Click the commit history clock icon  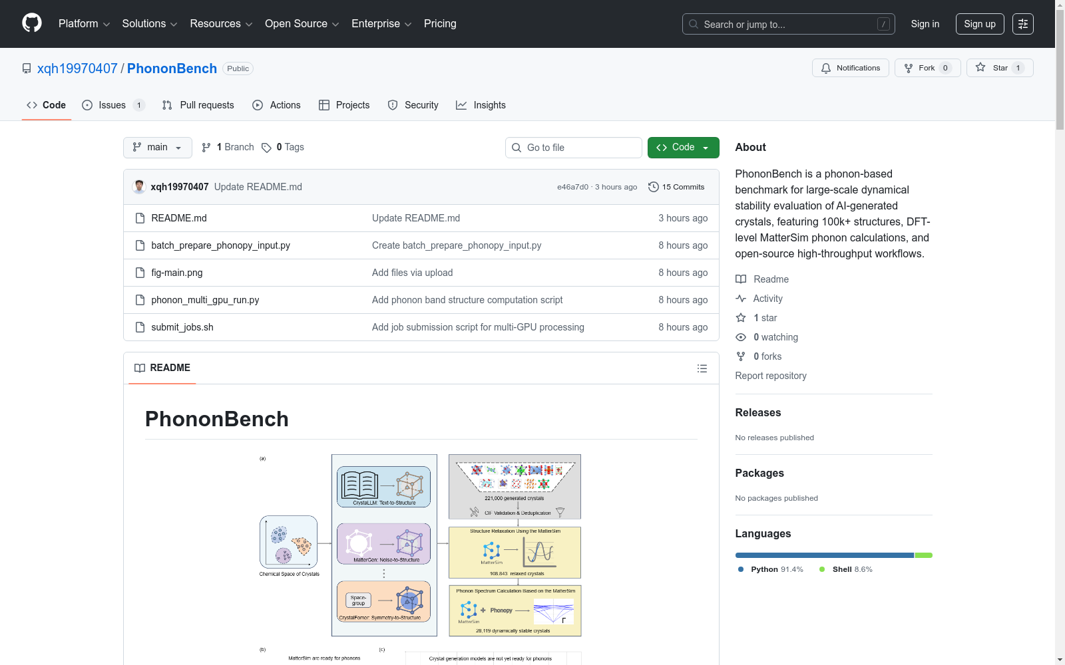click(x=654, y=187)
